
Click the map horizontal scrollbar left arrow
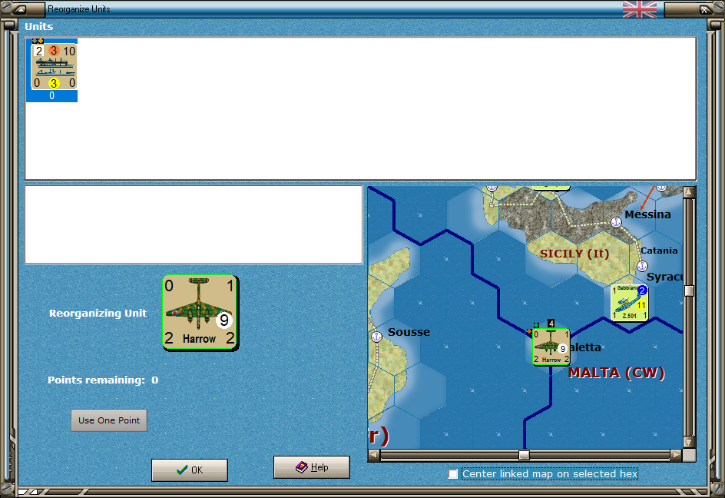[374, 455]
